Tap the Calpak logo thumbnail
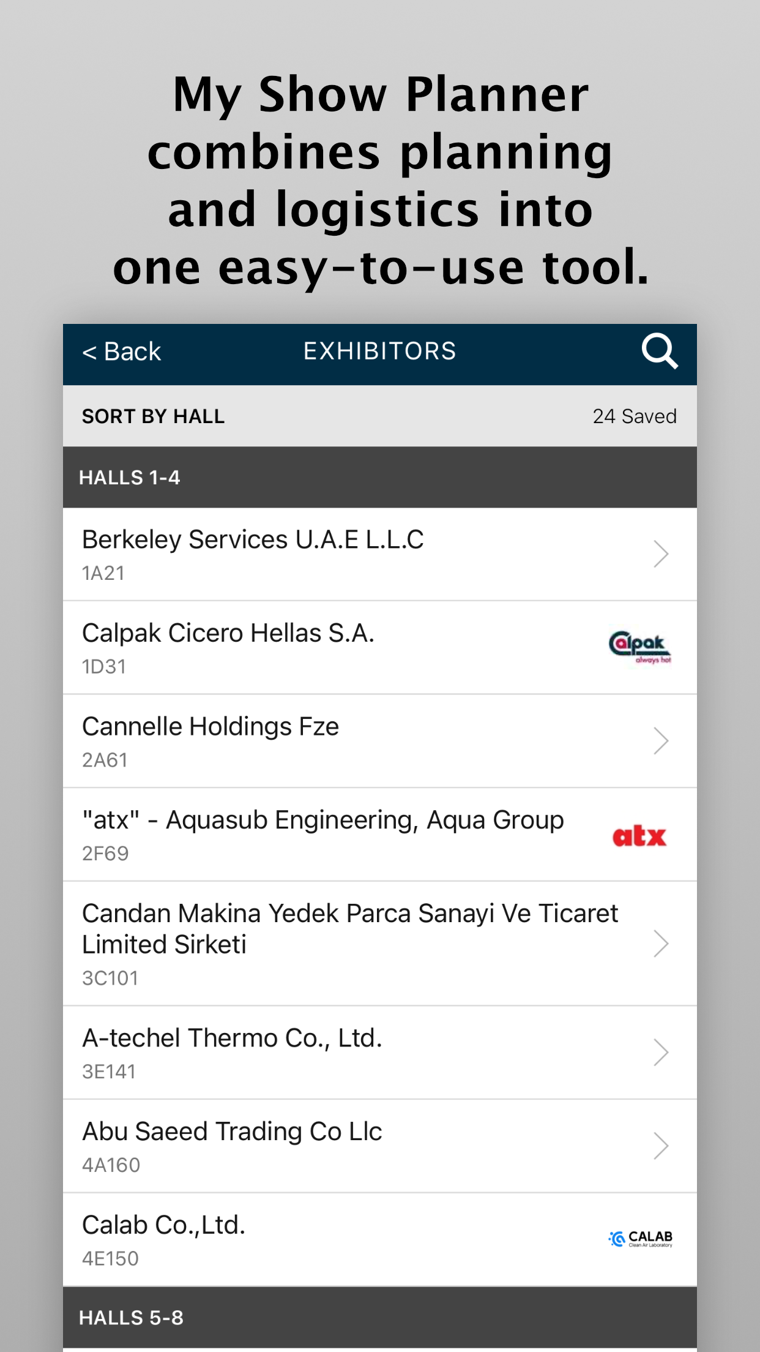760x1352 pixels. (x=639, y=648)
